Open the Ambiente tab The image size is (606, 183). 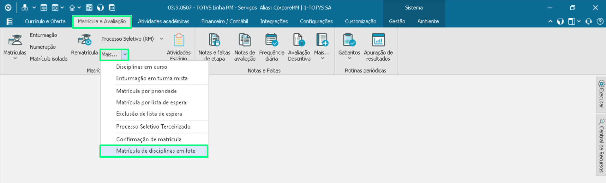click(x=428, y=21)
